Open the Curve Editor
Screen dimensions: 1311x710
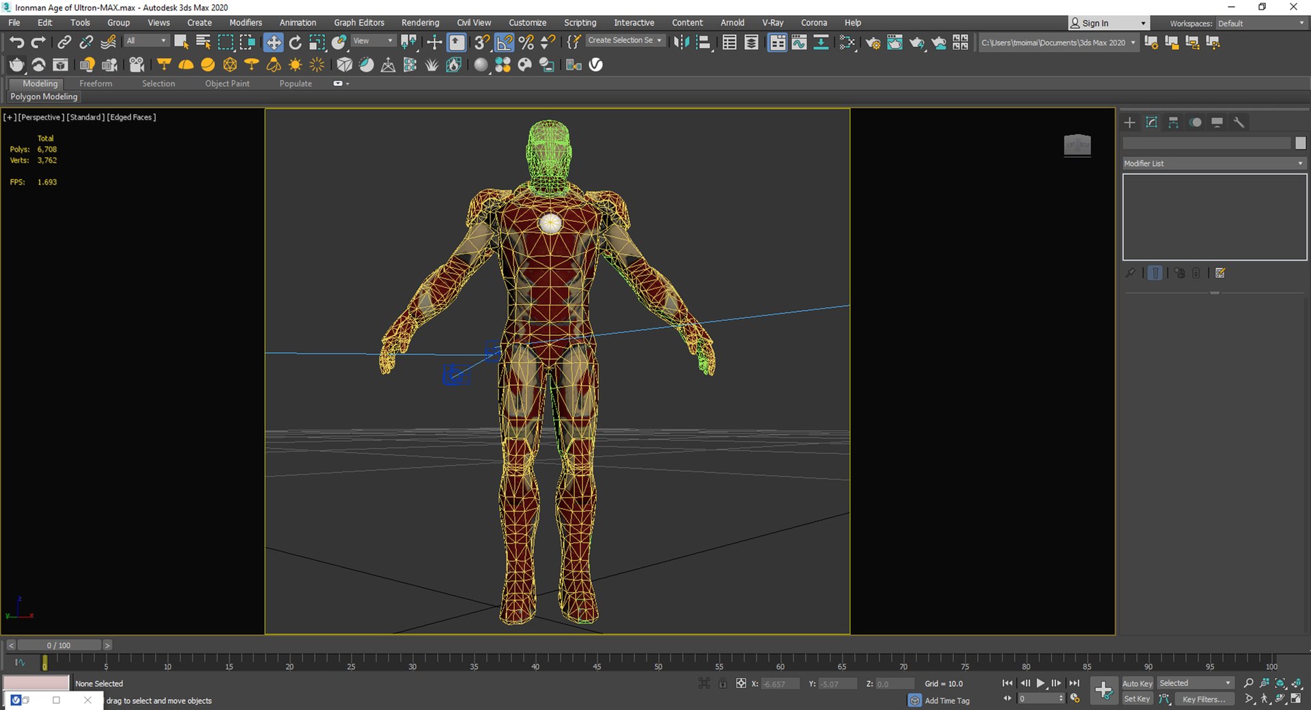tap(799, 42)
